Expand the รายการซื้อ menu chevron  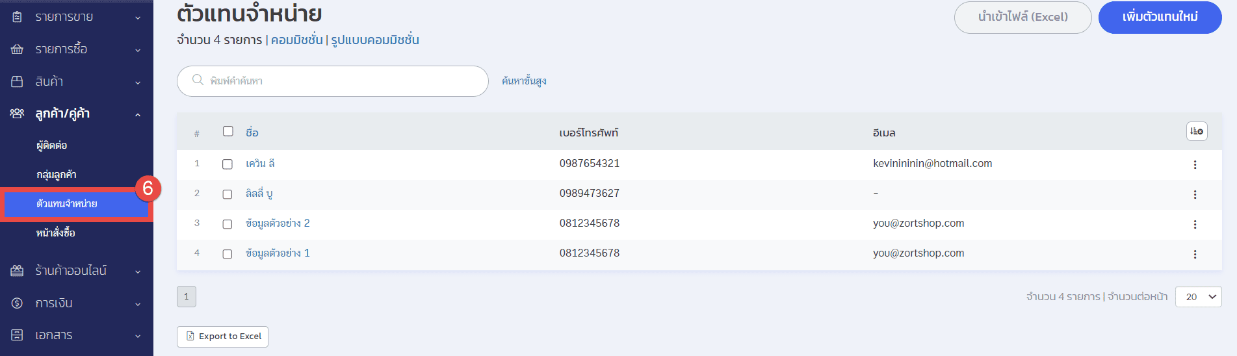(x=138, y=51)
